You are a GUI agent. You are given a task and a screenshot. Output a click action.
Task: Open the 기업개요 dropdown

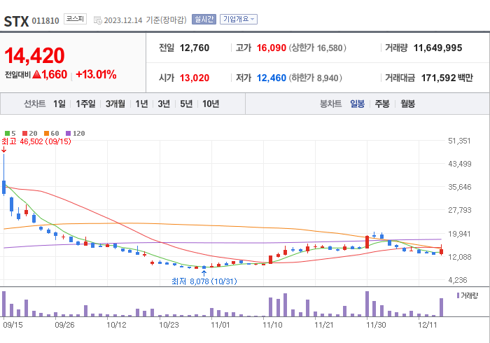point(239,19)
